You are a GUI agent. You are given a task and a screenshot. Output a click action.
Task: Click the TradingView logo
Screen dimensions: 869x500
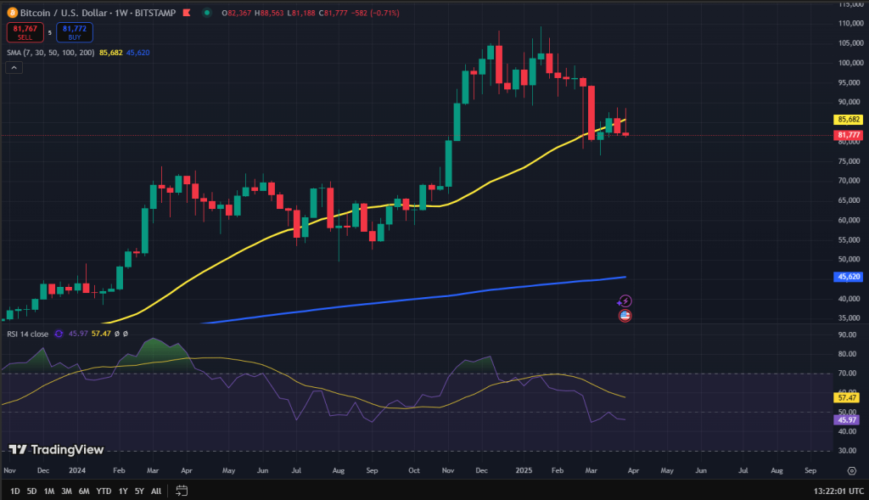[57, 450]
